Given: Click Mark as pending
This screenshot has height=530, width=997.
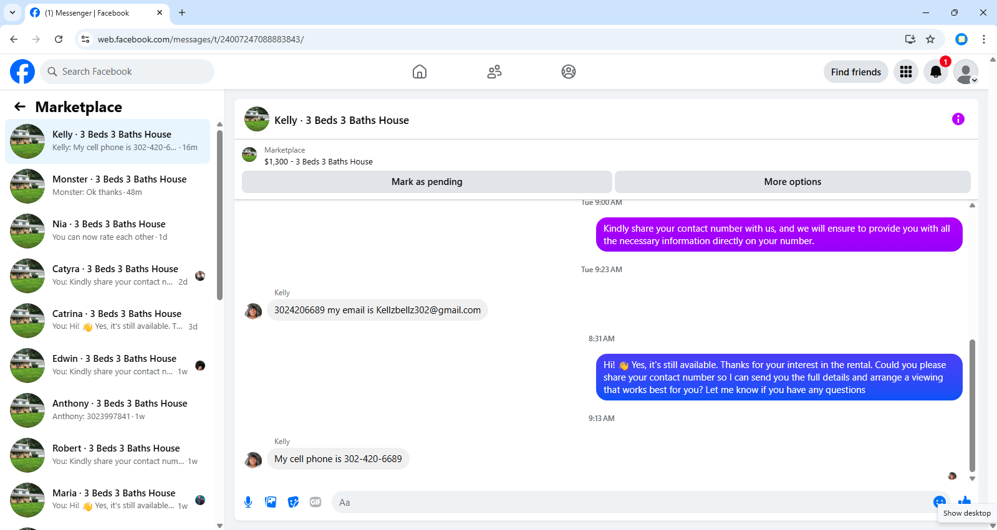Looking at the screenshot, I should [x=427, y=182].
